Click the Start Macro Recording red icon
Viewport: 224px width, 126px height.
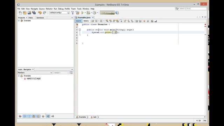click(144, 21)
